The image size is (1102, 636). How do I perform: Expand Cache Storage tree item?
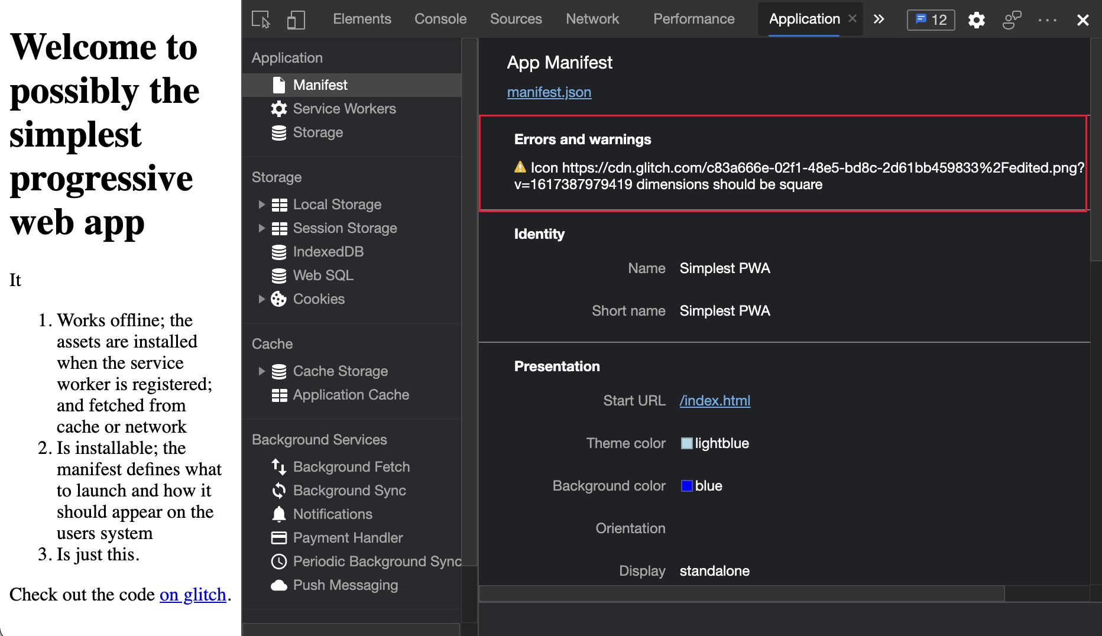click(x=261, y=371)
